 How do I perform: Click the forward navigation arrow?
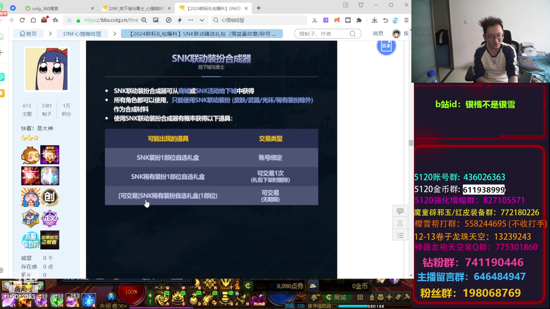point(11,20)
